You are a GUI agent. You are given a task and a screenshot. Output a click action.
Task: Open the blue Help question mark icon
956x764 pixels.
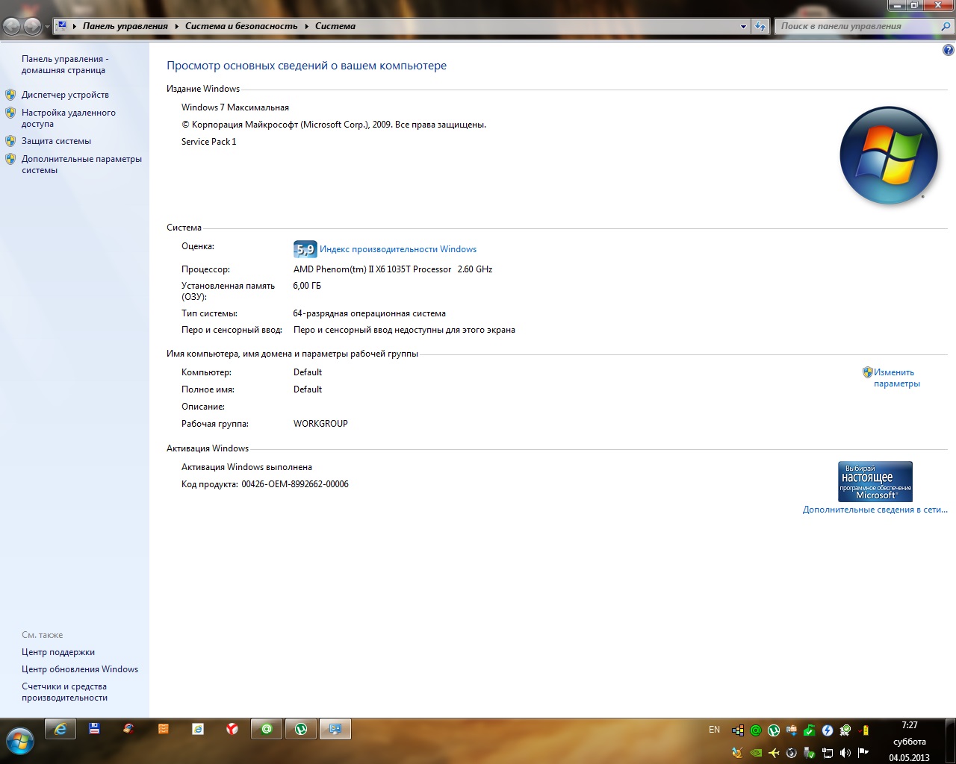coord(949,50)
